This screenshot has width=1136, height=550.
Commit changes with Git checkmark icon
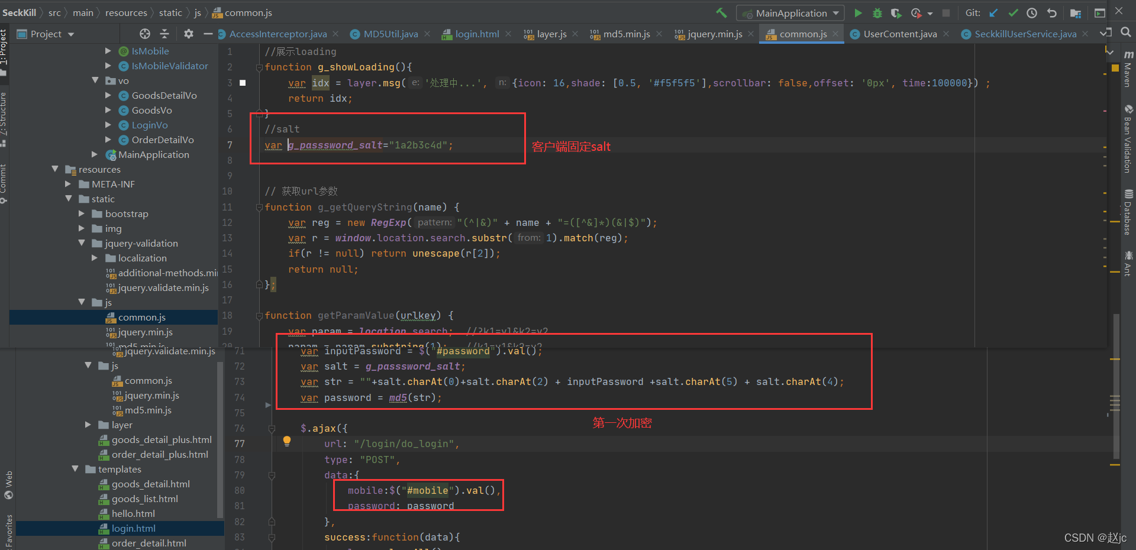1013,12
